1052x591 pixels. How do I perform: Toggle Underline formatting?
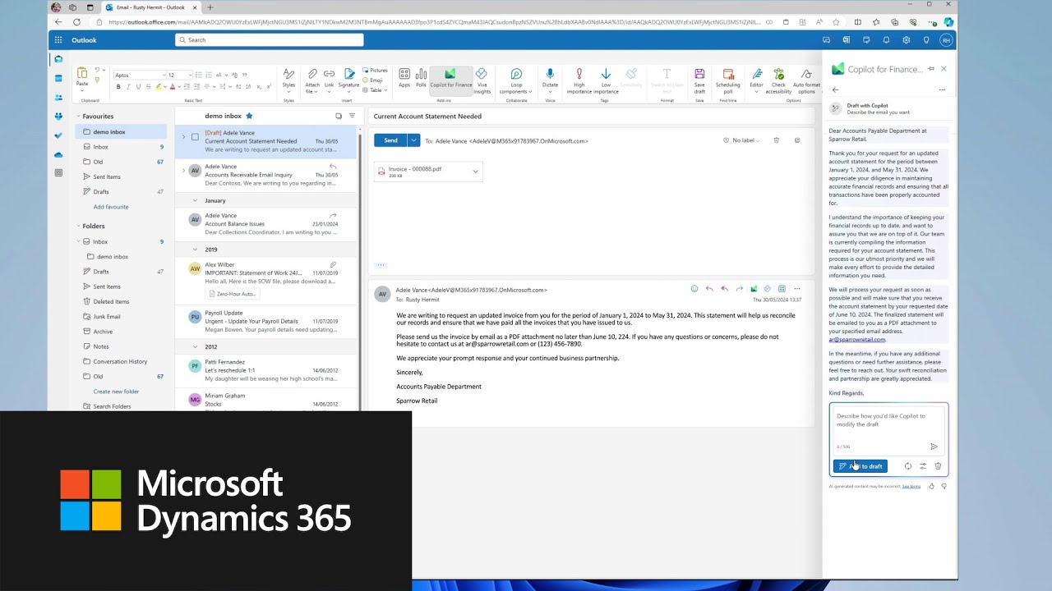coord(138,86)
